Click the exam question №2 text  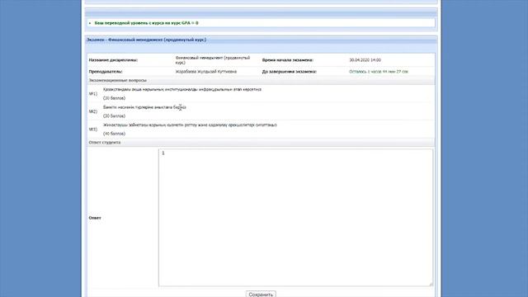click(144, 107)
